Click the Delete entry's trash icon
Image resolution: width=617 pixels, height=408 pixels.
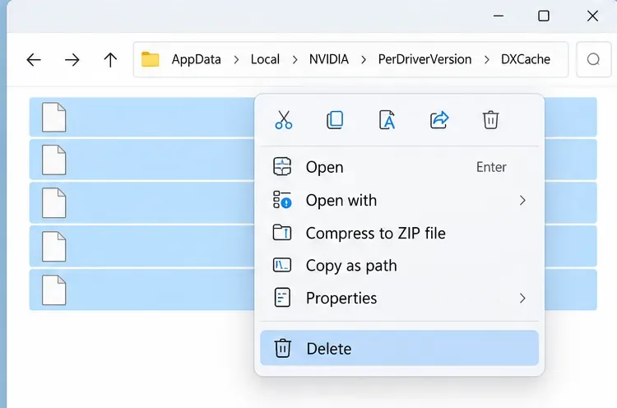(282, 348)
